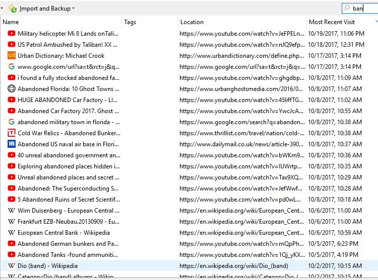Click Google icon for abandoned military town row
Viewport: 378px width, 280px height.
(11, 122)
